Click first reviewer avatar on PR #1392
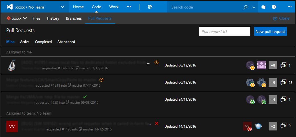This screenshot has width=296, height=137. tap(250, 65)
